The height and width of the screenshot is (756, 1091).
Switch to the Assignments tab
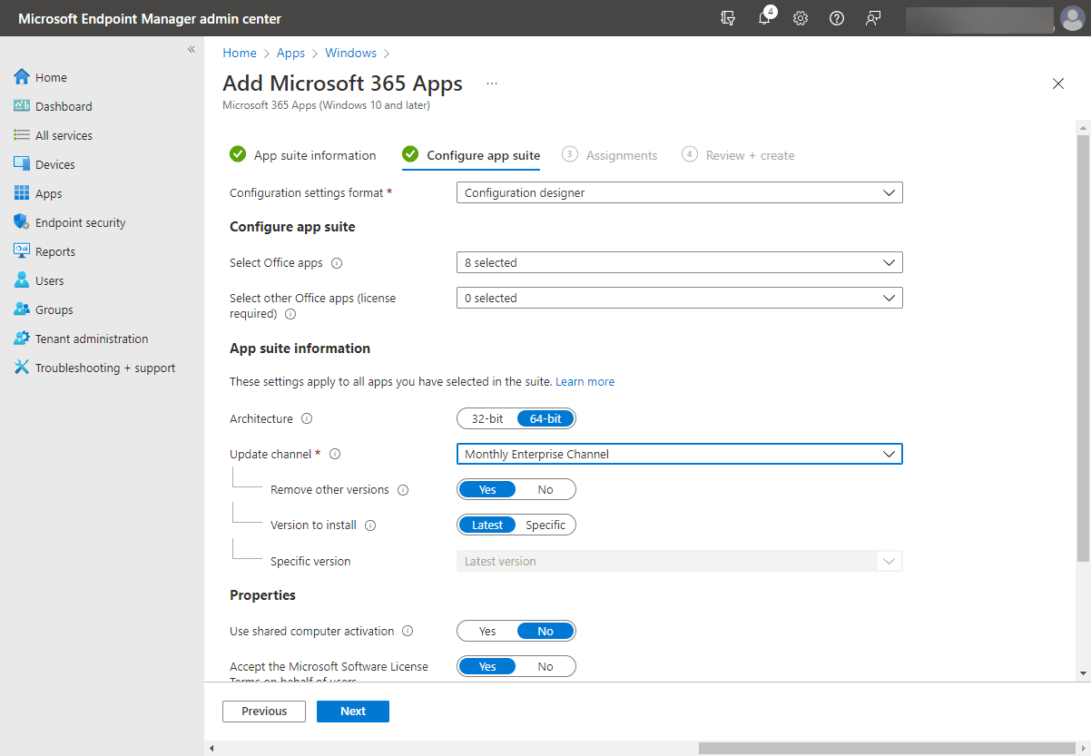621,154
